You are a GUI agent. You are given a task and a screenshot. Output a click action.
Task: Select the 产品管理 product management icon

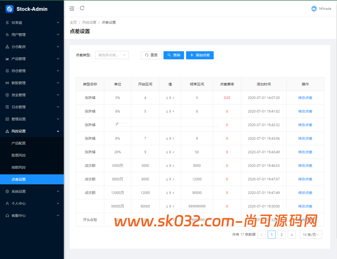[x=7, y=59]
